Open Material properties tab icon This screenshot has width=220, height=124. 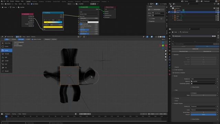[x=169, y=71]
